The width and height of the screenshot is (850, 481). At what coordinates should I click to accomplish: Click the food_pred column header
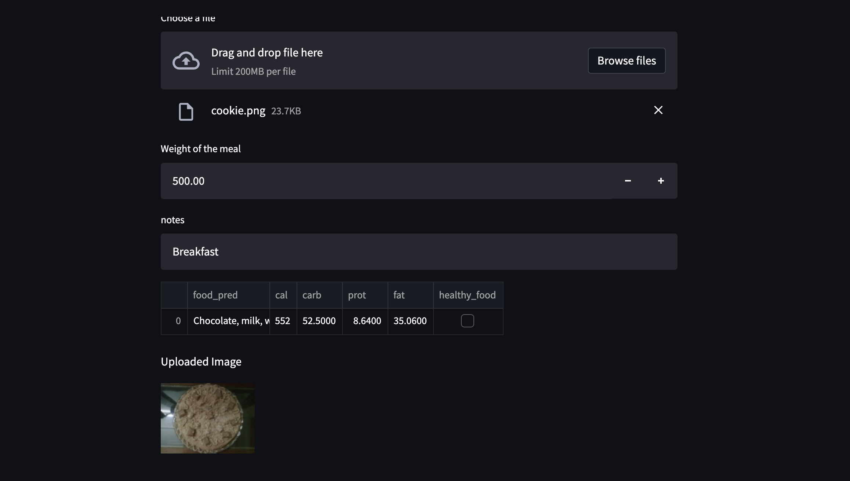tap(228, 295)
